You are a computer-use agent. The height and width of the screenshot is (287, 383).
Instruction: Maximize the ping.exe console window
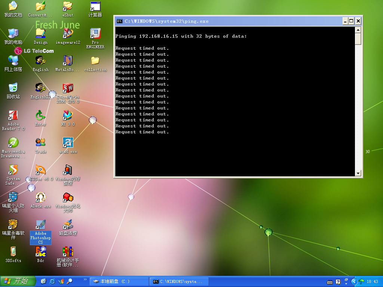(x=351, y=21)
